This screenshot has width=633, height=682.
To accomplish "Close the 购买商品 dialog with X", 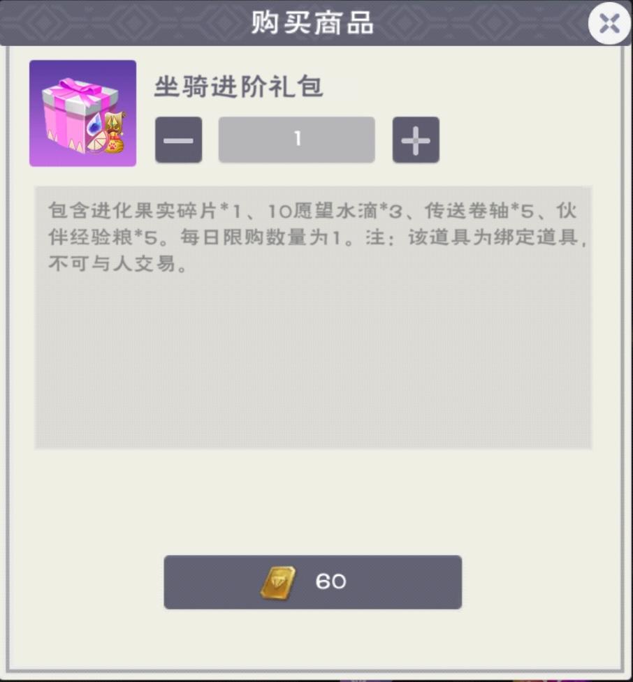I will pyautogui.click(x=609, y=23).
